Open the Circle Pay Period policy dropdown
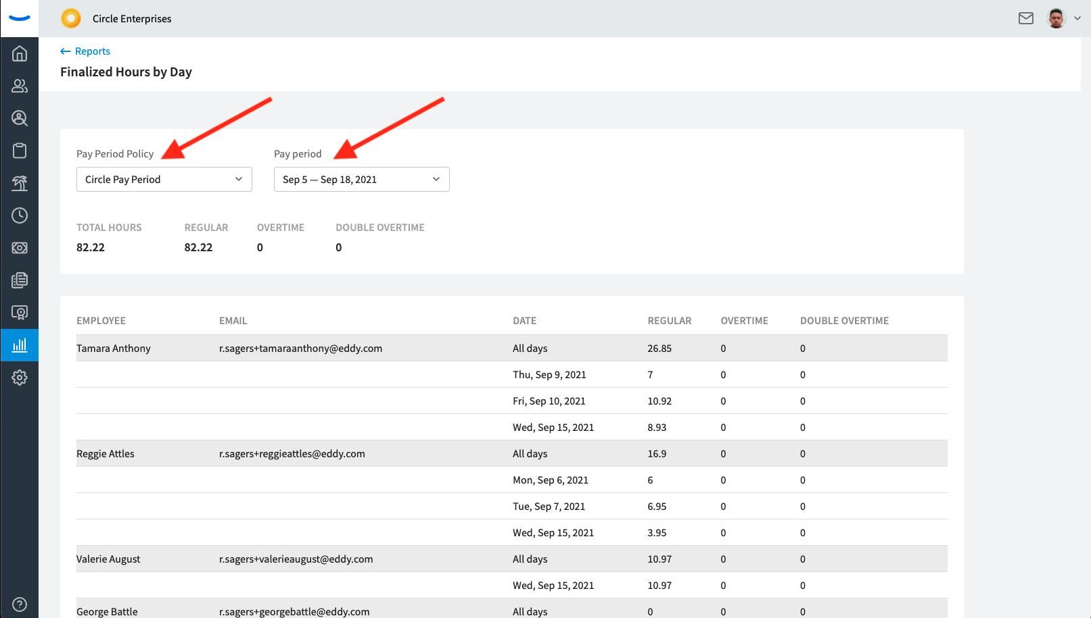Viewport: 1091px width, 618px height. [164, 180]
